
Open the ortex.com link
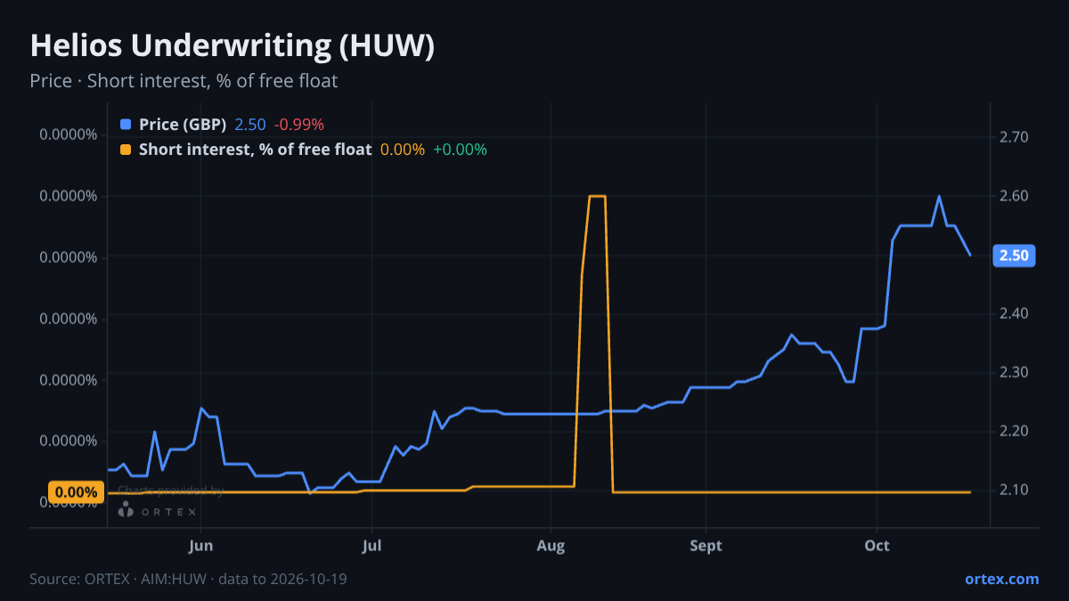1001,579
